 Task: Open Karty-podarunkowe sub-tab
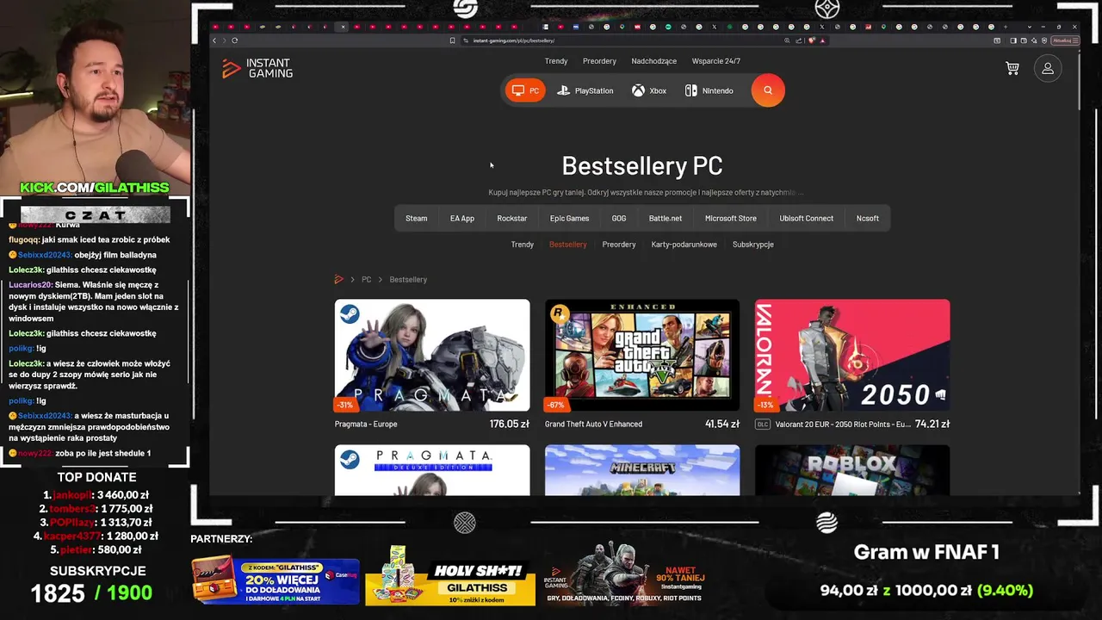[684, 245]
